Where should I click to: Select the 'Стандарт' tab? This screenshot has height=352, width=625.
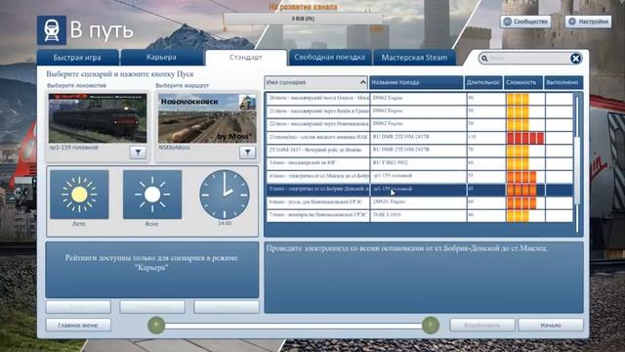pyautogui.click(x=246, y=58)
